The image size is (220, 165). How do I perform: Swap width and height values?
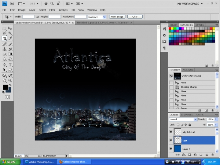[x=38, y=17]
